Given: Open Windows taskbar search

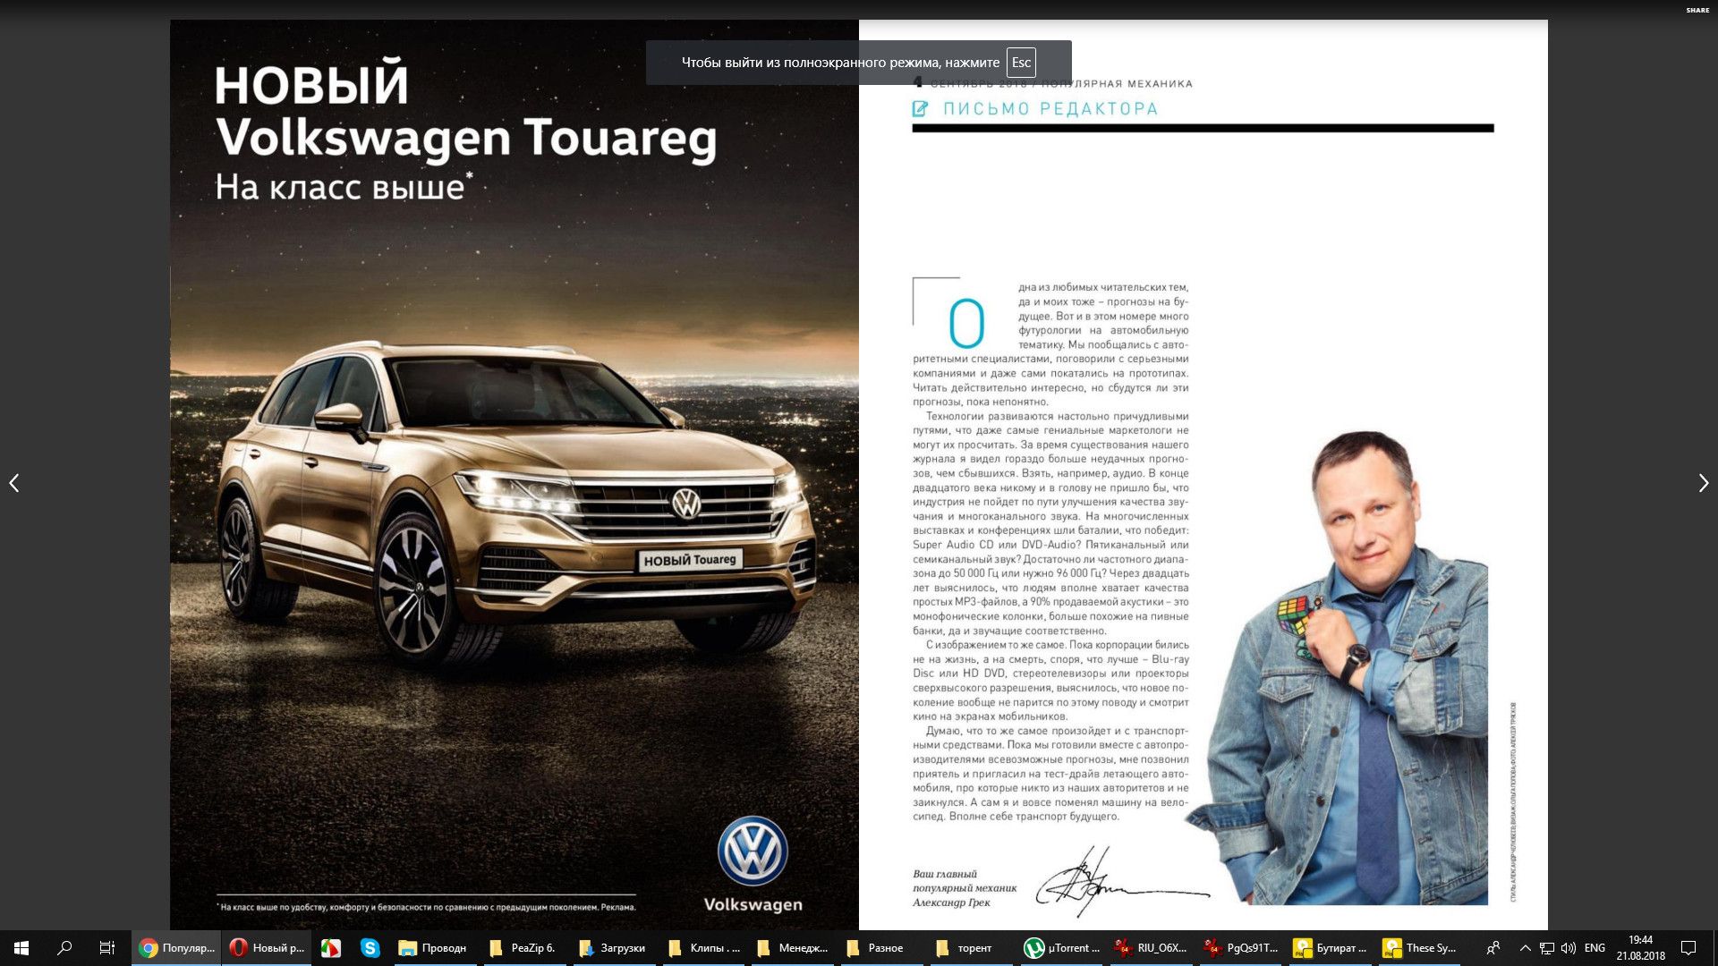Looking at the screenshot, I should 64,948.
